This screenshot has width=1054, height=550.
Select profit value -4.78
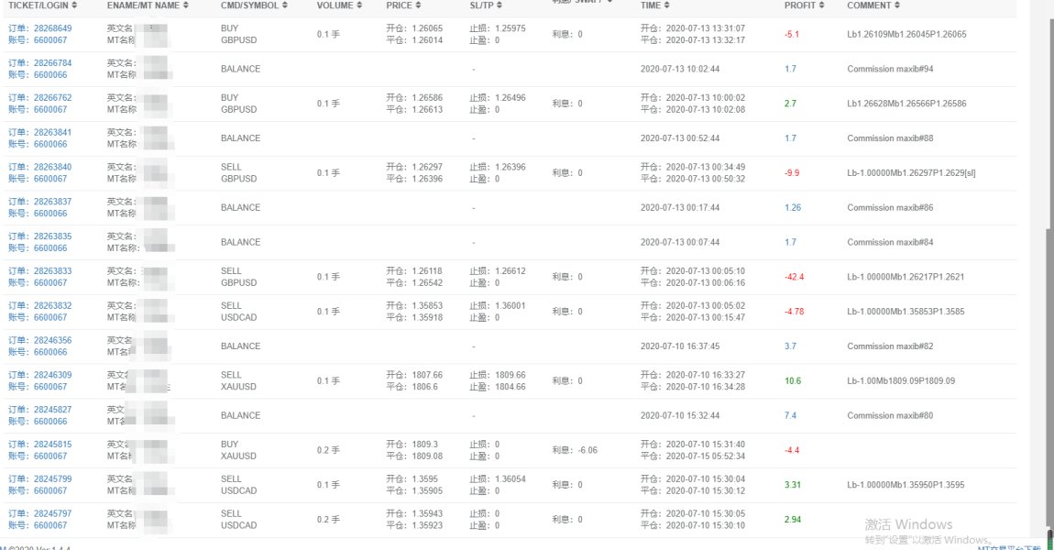(x=794, y=312)
